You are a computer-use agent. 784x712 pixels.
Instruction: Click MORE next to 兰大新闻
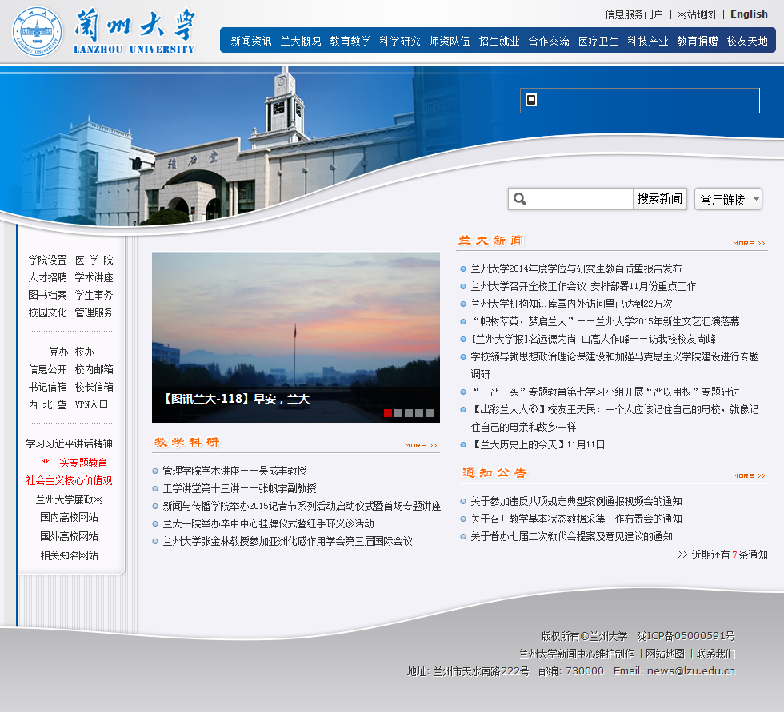(749, 243)
